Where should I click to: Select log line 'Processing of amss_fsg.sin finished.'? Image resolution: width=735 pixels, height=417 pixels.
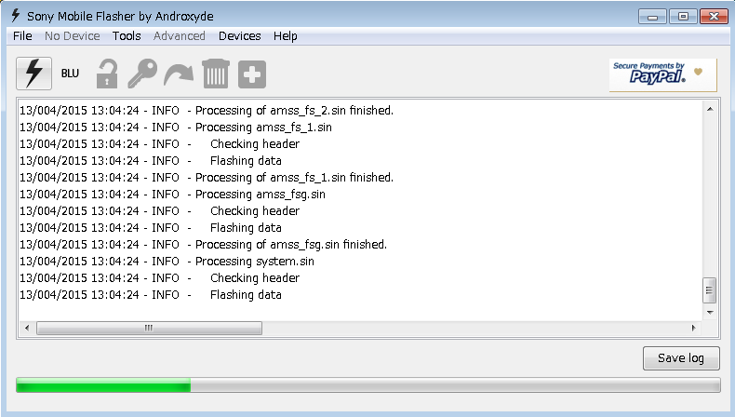203,245
